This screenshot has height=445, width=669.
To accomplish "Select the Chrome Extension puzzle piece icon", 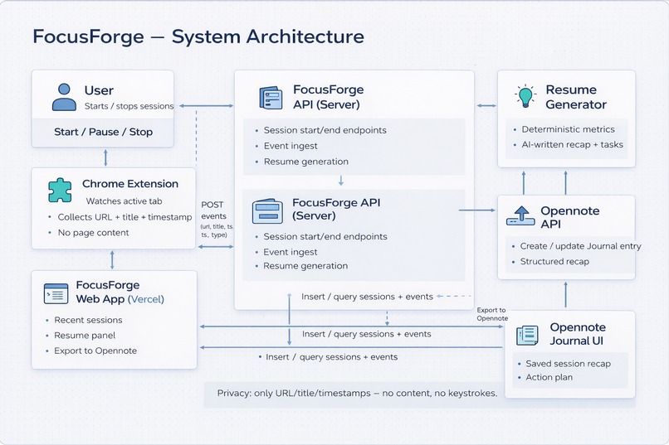I will pos(60,190).
